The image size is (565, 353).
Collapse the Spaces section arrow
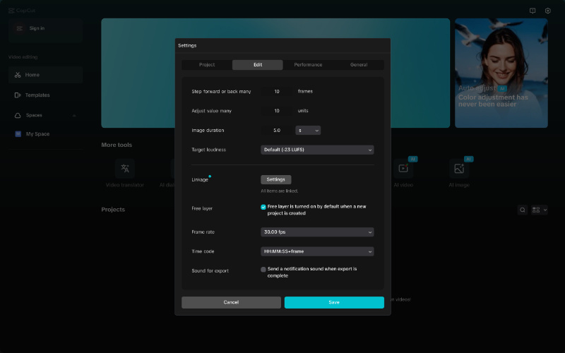coord(74,116)
